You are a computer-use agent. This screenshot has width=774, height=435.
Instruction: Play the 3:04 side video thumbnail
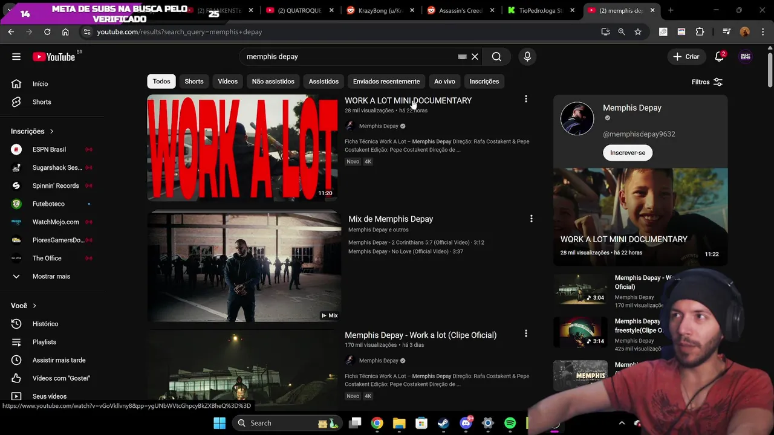[580, 289]
